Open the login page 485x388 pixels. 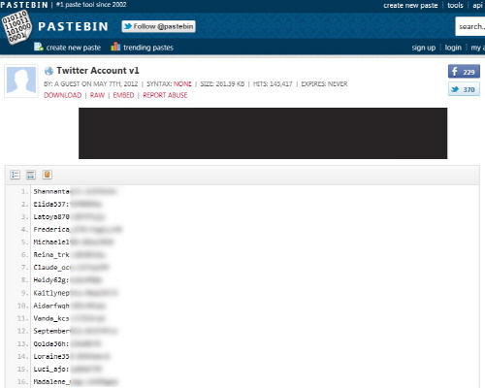tap(453, 48)
